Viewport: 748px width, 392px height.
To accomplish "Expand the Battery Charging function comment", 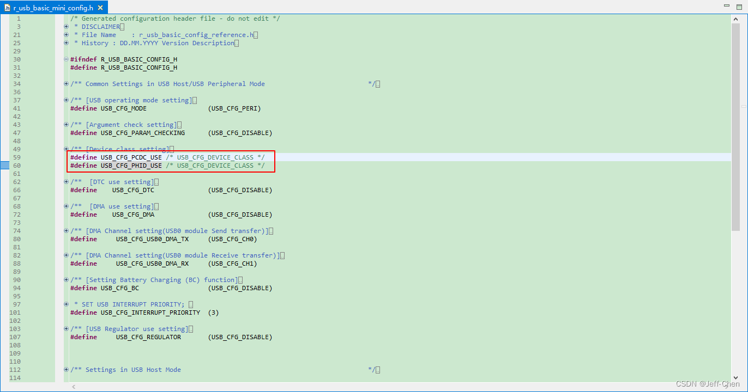I will [x=66, y=280].
